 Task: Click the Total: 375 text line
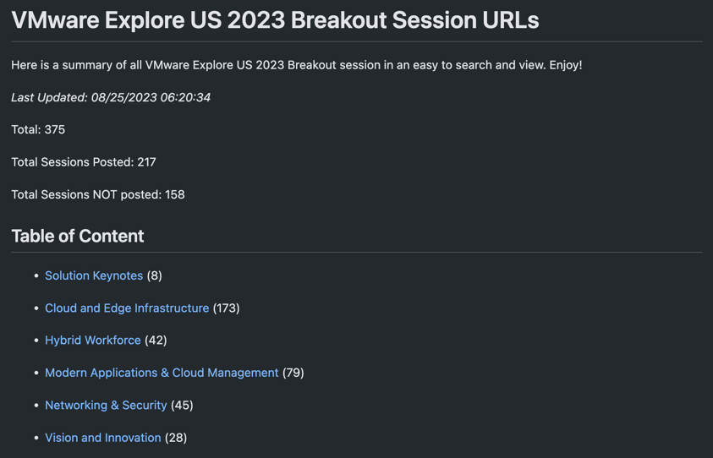[38, 130]
